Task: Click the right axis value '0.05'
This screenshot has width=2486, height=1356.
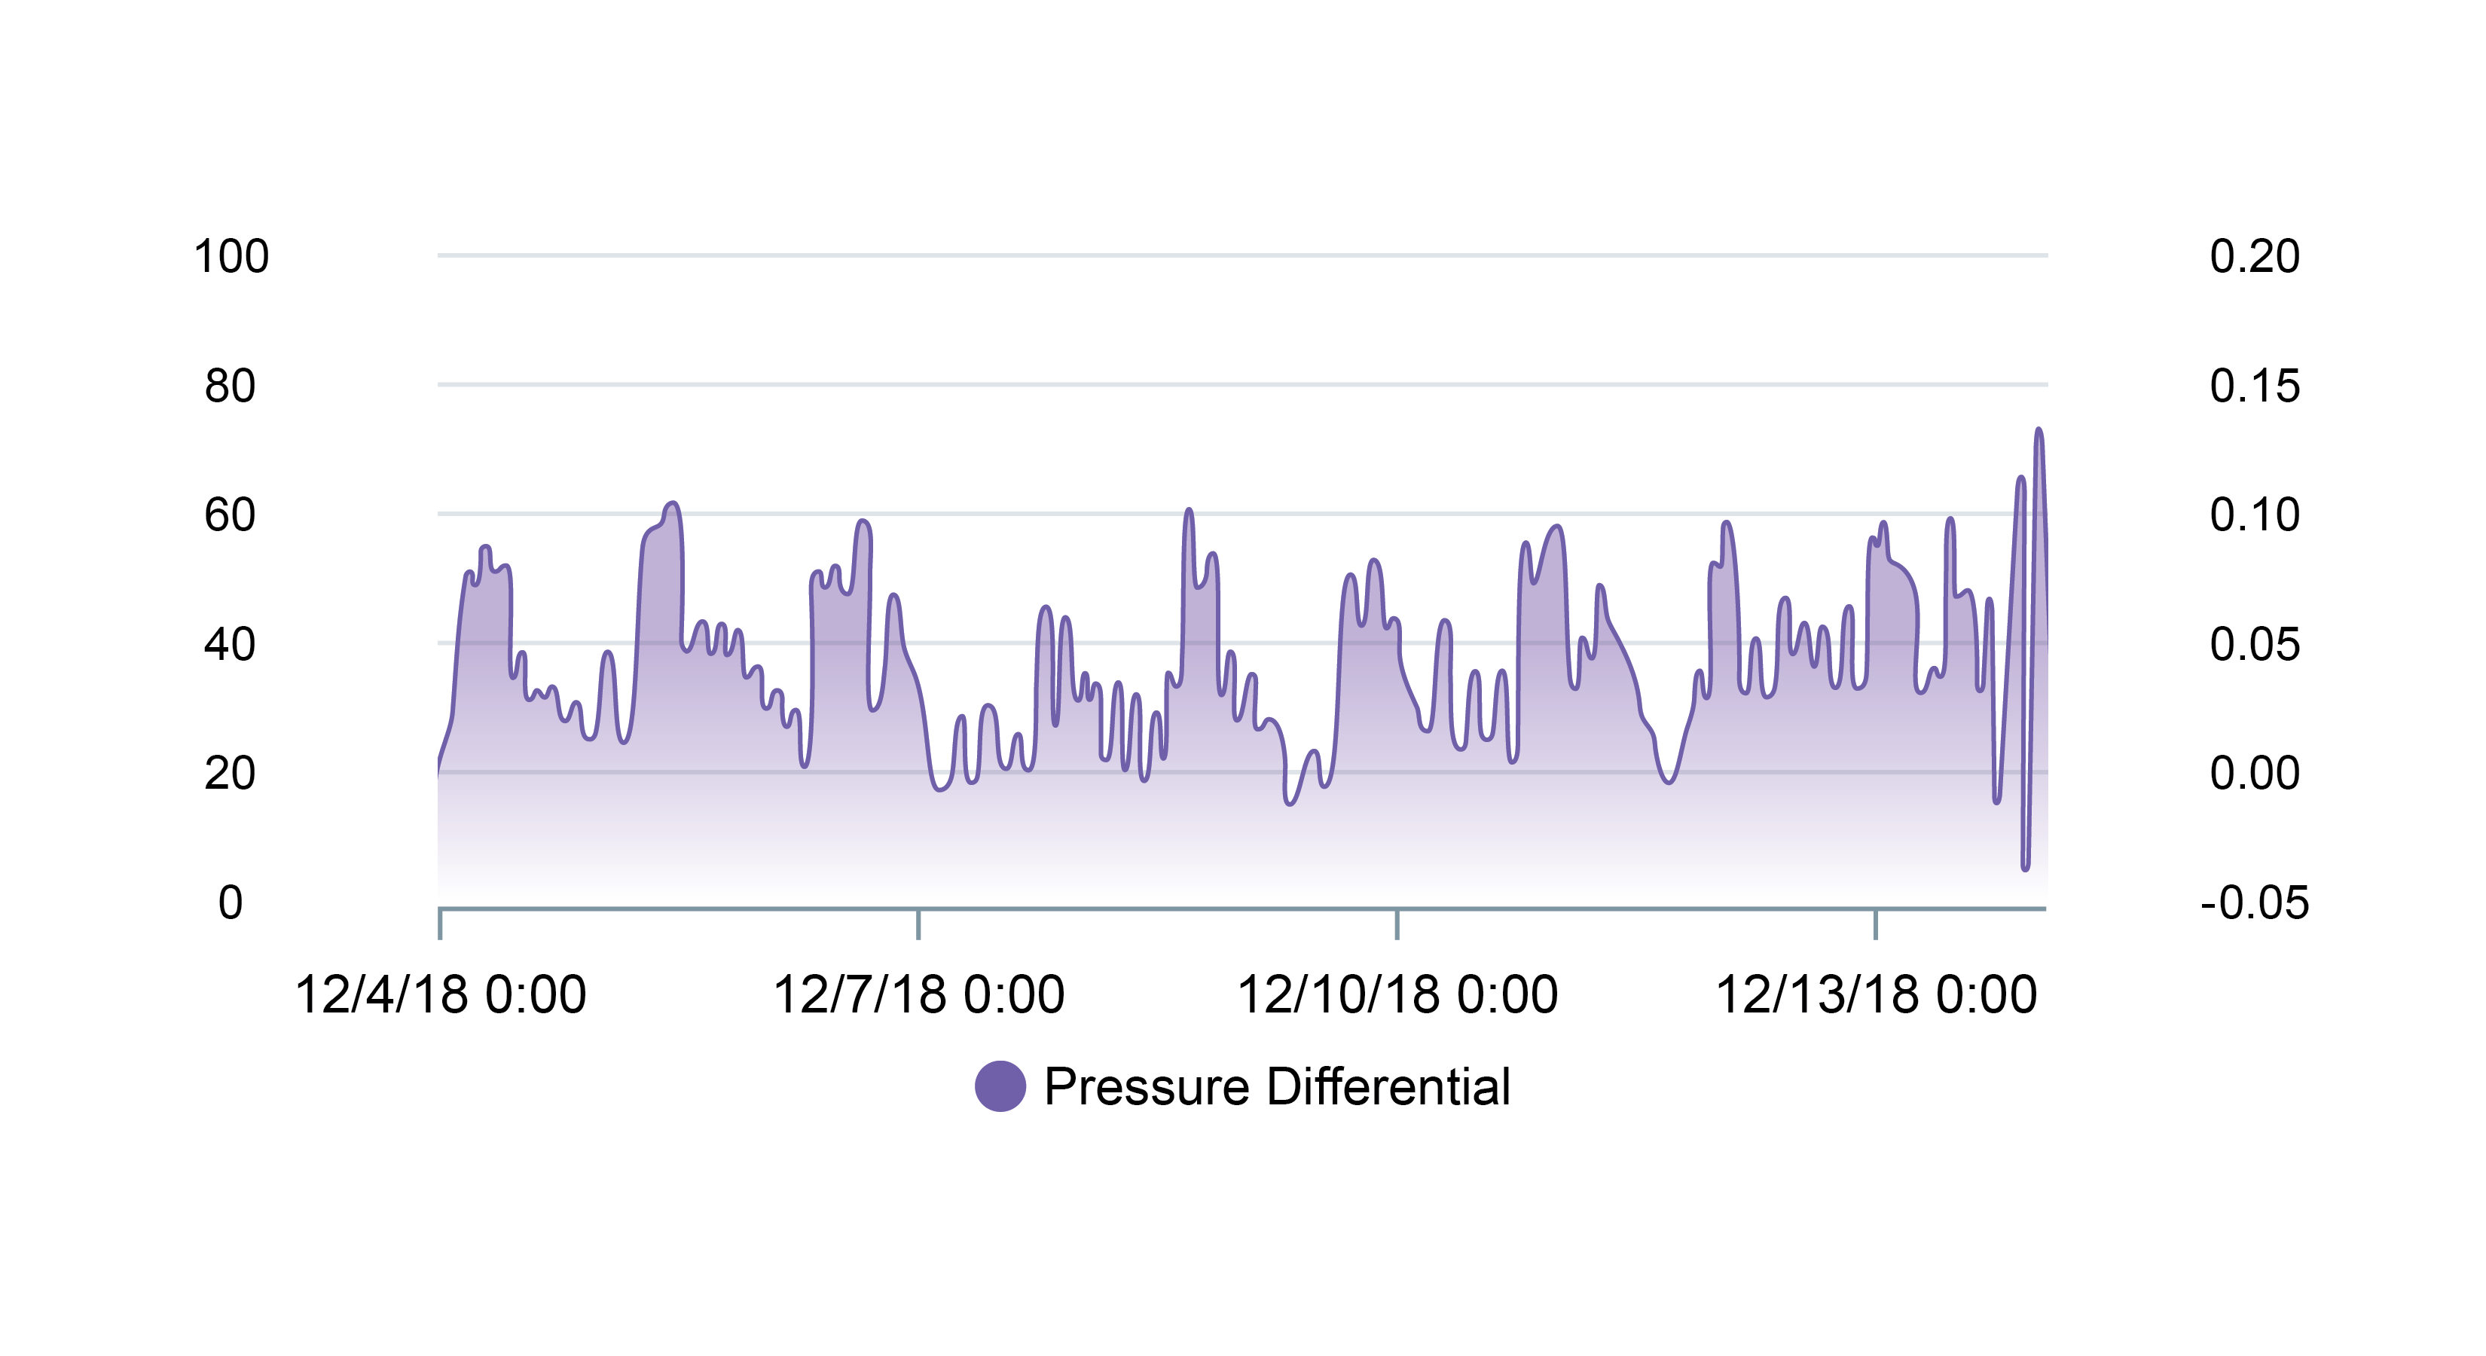Action: [x=2255, y=644]
